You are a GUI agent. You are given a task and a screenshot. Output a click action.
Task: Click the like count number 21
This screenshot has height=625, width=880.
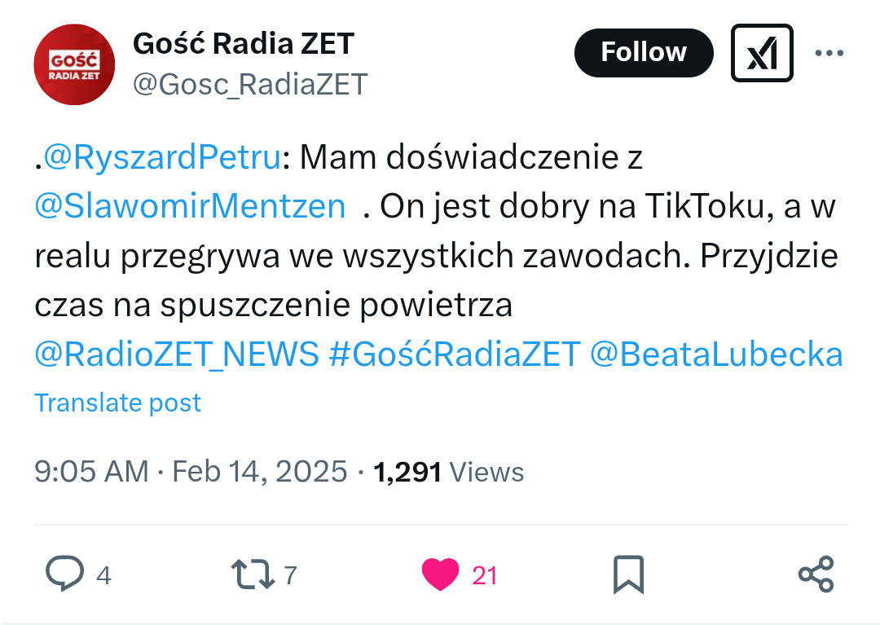pos(485,576)
